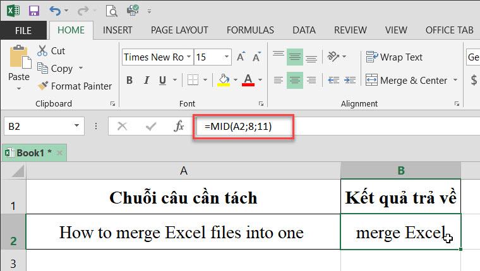This screenshot has width=480, height=271.
Task: Apply the yellow Fill Color bucket
Action: [x=224, y=80]
